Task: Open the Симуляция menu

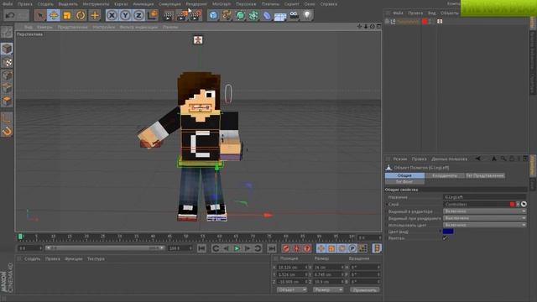Action: click(x=169, y=4)
